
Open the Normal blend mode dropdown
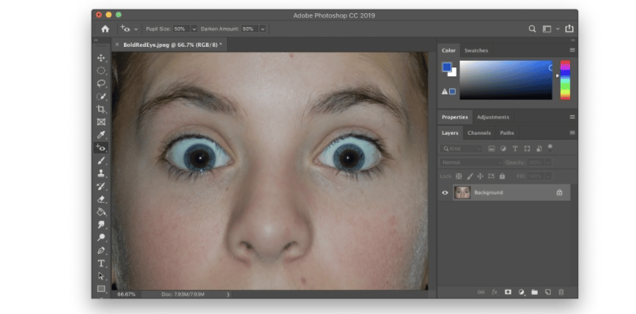coord(470,162)
